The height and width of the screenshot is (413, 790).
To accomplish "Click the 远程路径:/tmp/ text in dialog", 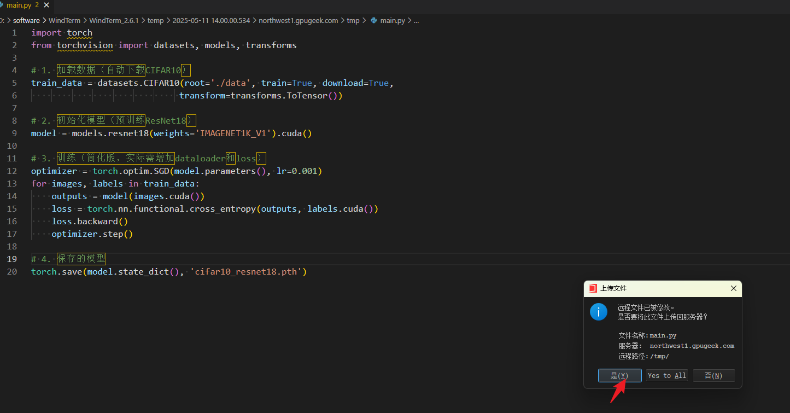I will [x=643, y=356].
